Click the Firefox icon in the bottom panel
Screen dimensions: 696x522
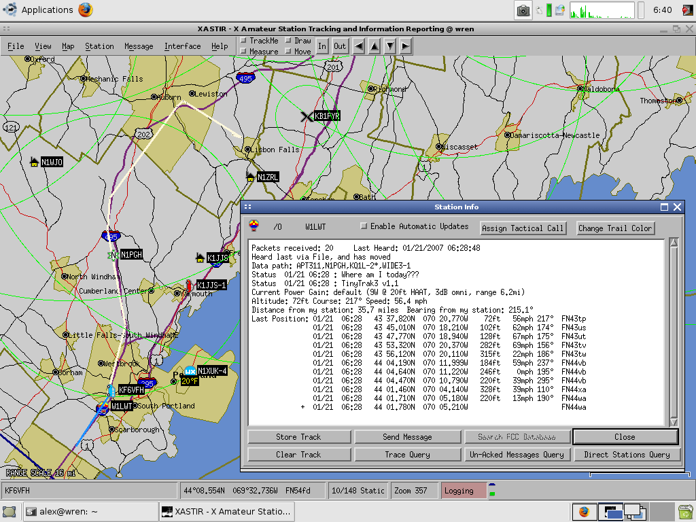coord(584,512)
